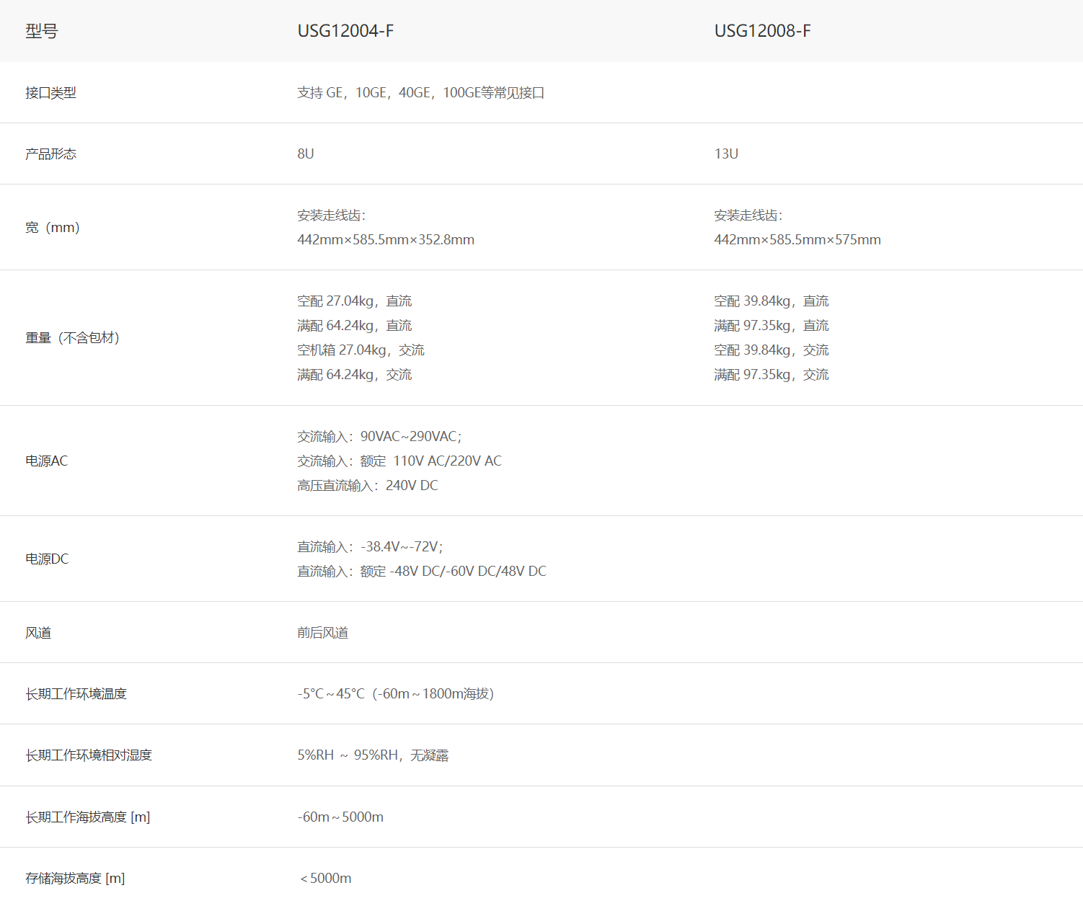
Task: Click the 型号 header label
Action: point(41,31)
